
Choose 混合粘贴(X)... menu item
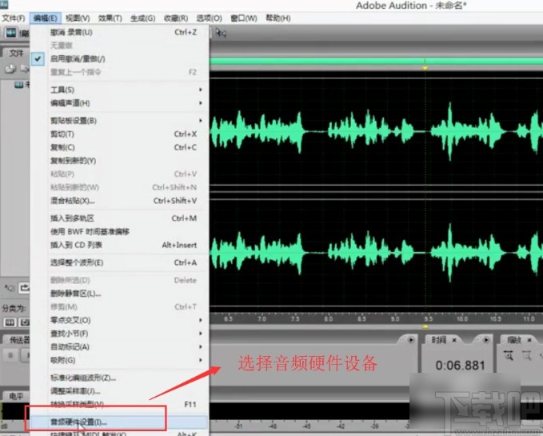[x=119, y=201]
